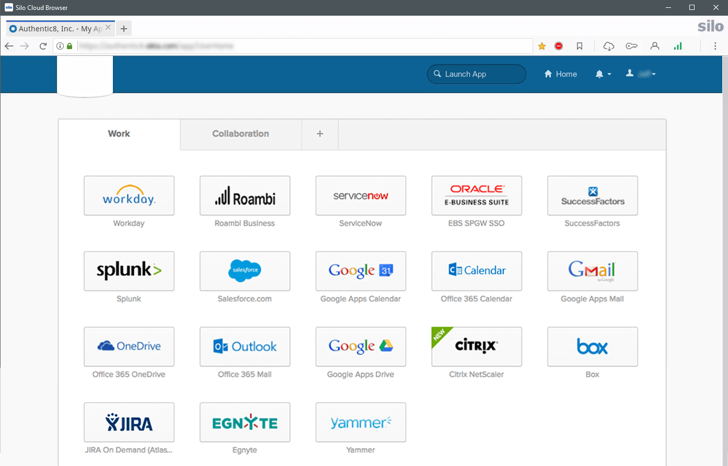The height and width of the screenshot is (466, 728).
Task: Expand the notifications bell dropdown
Action: 603,74
